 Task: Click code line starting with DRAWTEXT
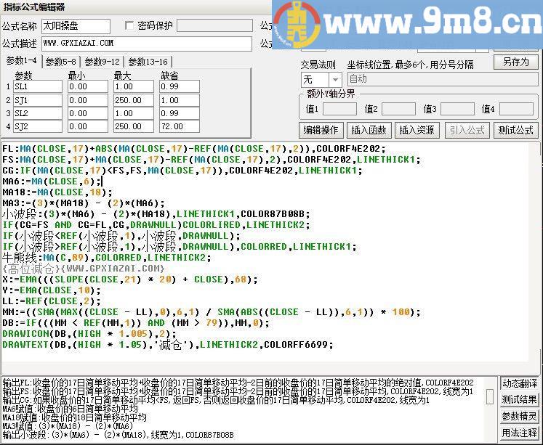[168, 345]
